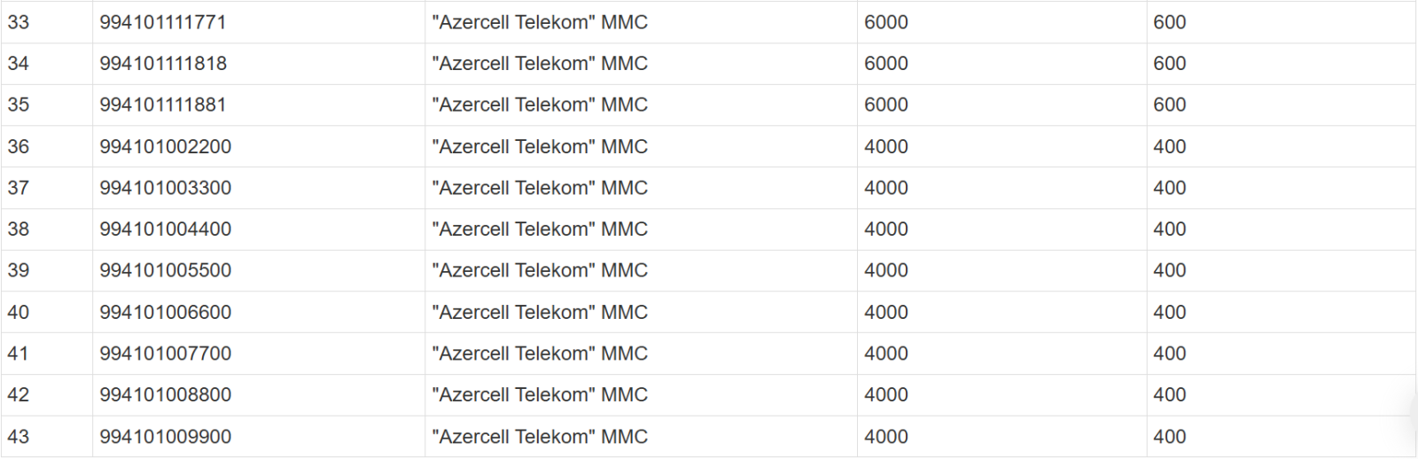
Task: Select the 400 value in row 40
Action: click(1170, 312)
